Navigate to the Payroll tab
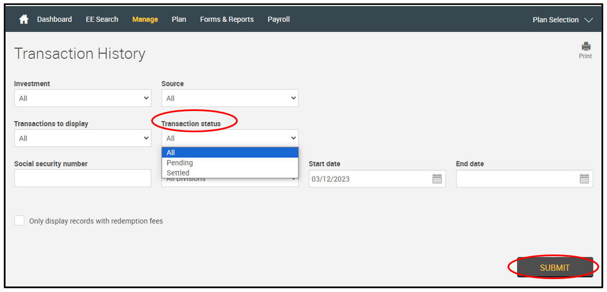The image size is (607, 292). [278, 19]
